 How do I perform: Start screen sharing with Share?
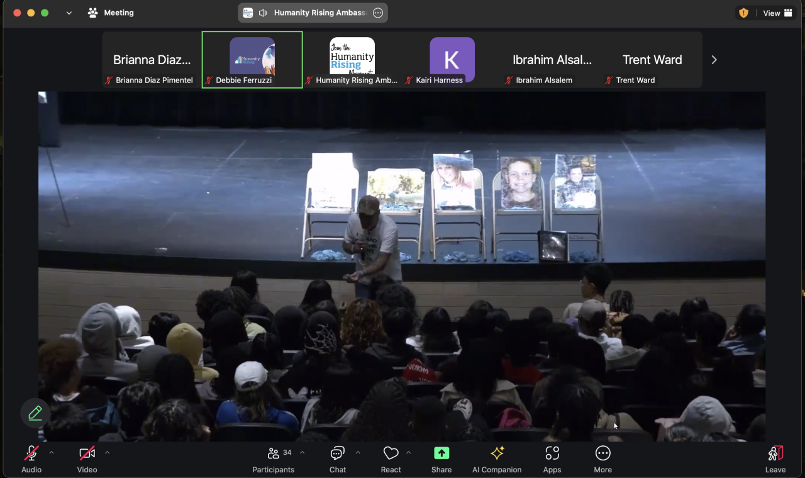[441, 459]
